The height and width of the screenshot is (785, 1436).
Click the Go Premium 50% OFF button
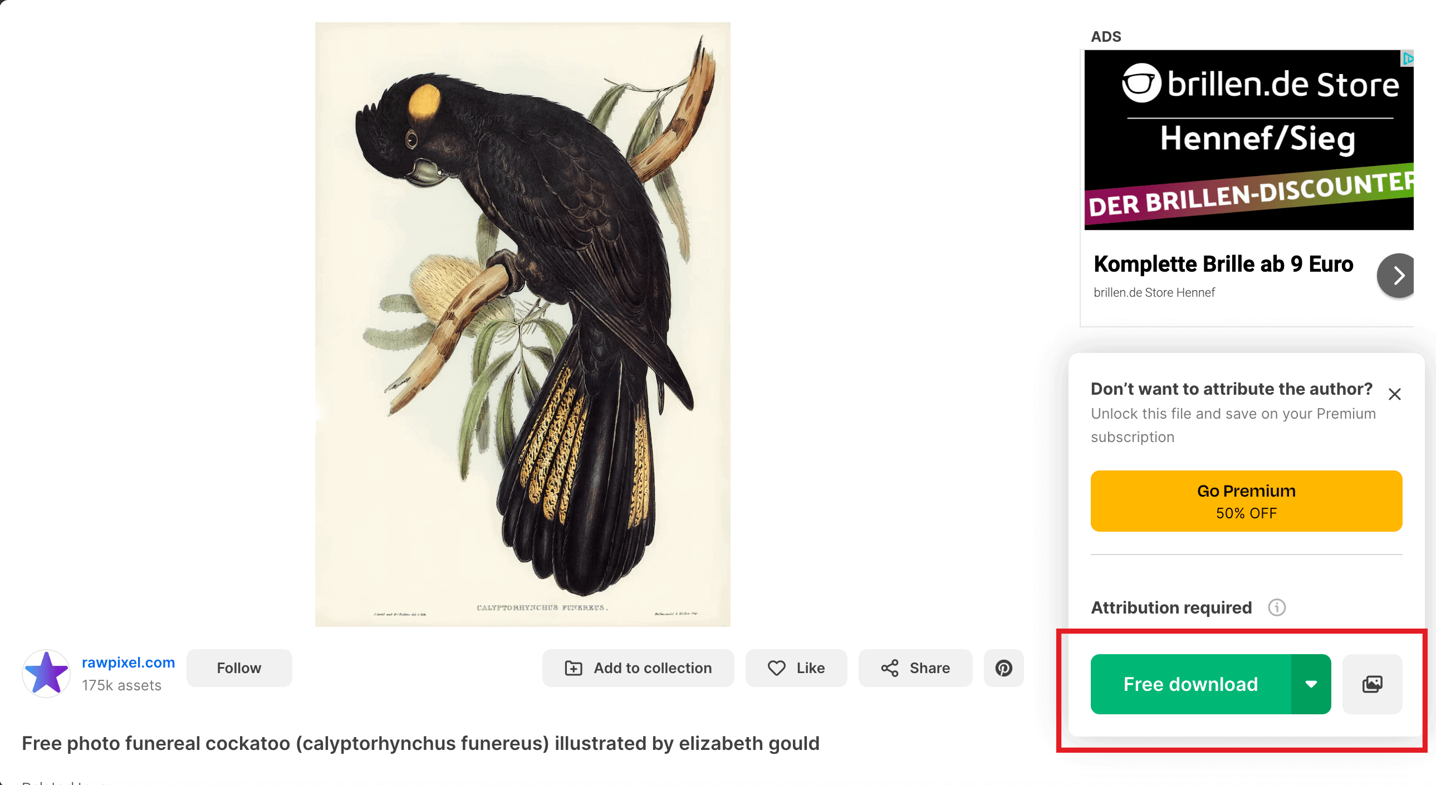(1247, 501)
